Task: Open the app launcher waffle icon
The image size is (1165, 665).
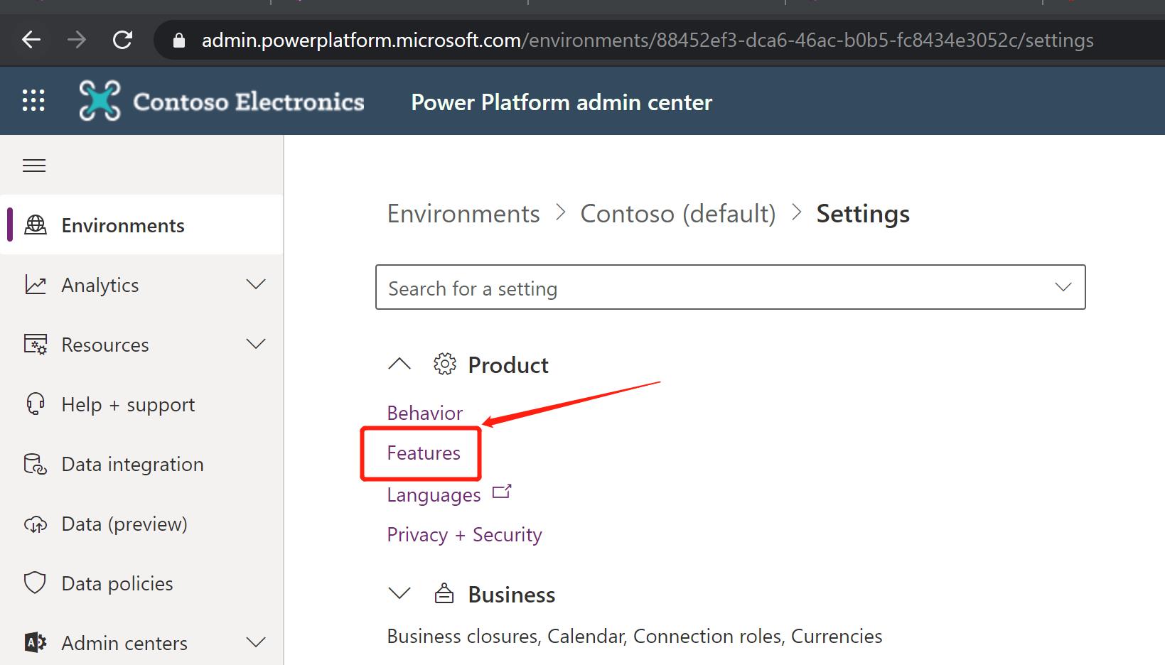Action: pyautogui.click(x=33, y=100)
